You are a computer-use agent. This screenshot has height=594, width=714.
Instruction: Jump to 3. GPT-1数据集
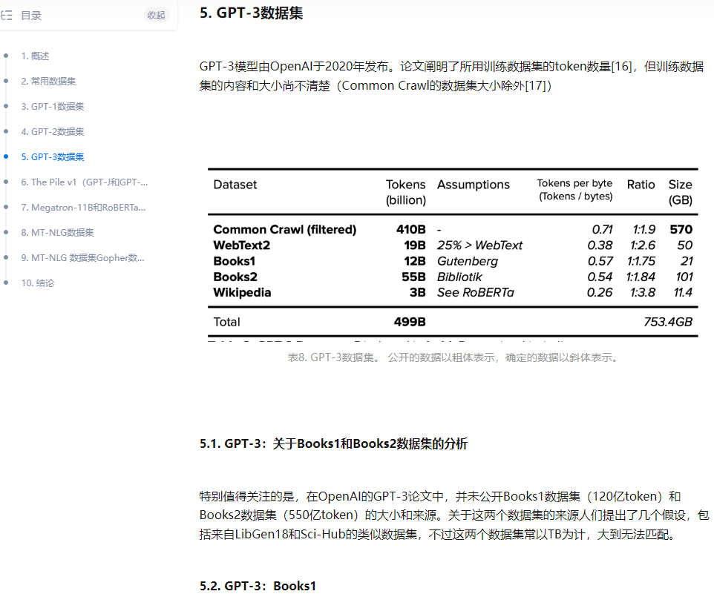point(53,107)
